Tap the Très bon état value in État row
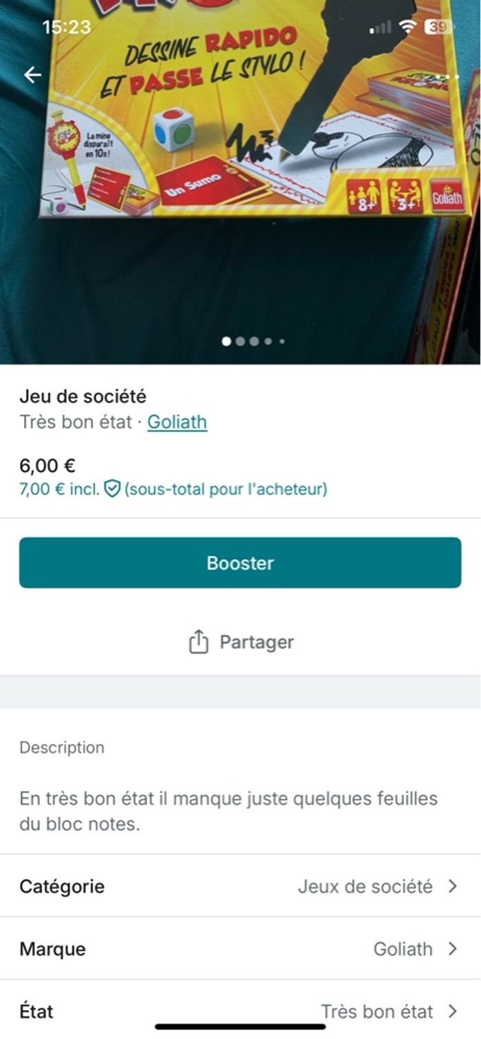 pyautogui.click(x=377, y=1012)
